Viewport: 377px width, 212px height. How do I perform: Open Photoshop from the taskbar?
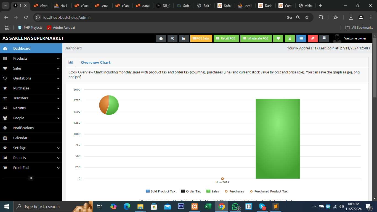(181, 206)
